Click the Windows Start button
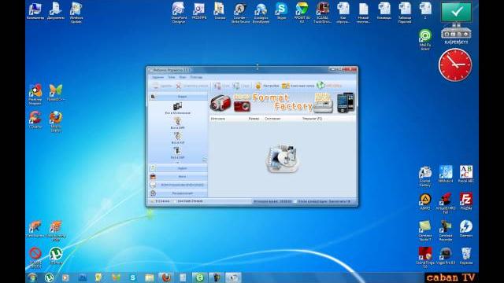 click(x=32, y=277)
